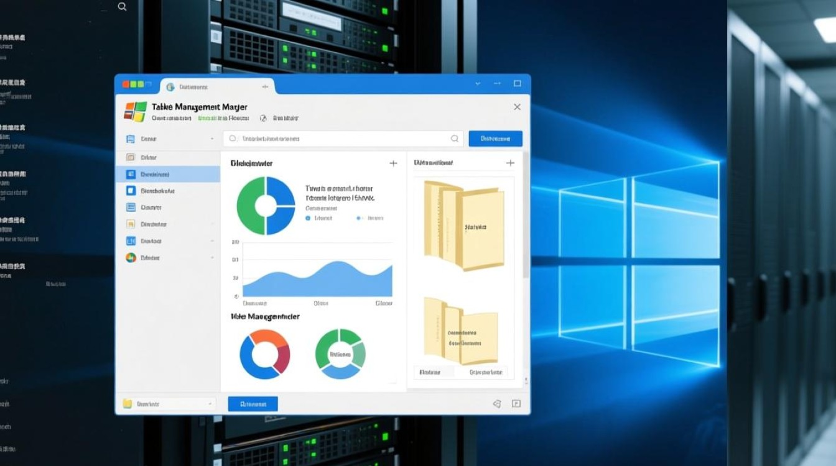Click the blue button right of the search box
The width and height of the screenshot is (836, 466).
click(x=495, y=139)
